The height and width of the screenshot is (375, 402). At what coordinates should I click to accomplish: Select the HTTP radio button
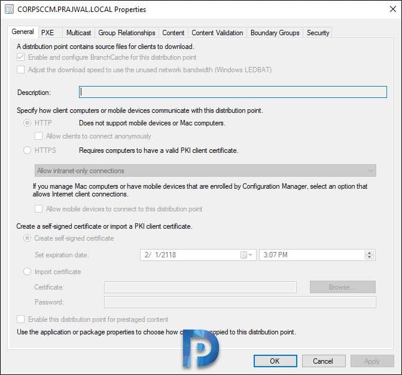coord(27,123)
